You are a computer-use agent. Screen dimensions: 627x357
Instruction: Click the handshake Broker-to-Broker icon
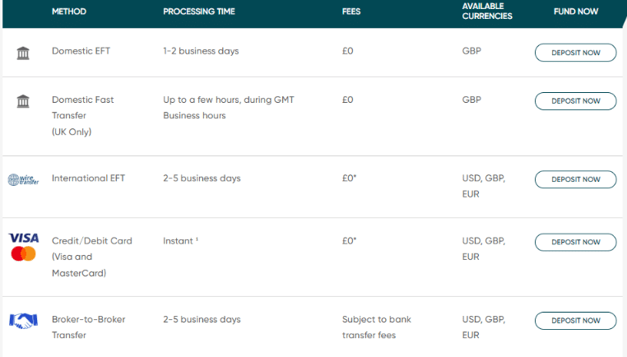(x=23, y=321)
